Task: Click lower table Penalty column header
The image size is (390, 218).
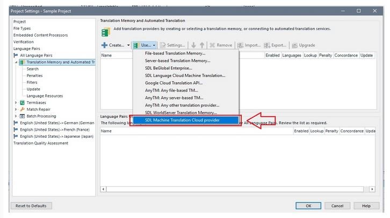Action: coord(331,131)
